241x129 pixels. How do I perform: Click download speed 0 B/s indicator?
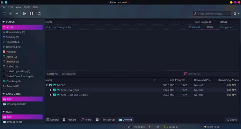(x=171, y=127)
